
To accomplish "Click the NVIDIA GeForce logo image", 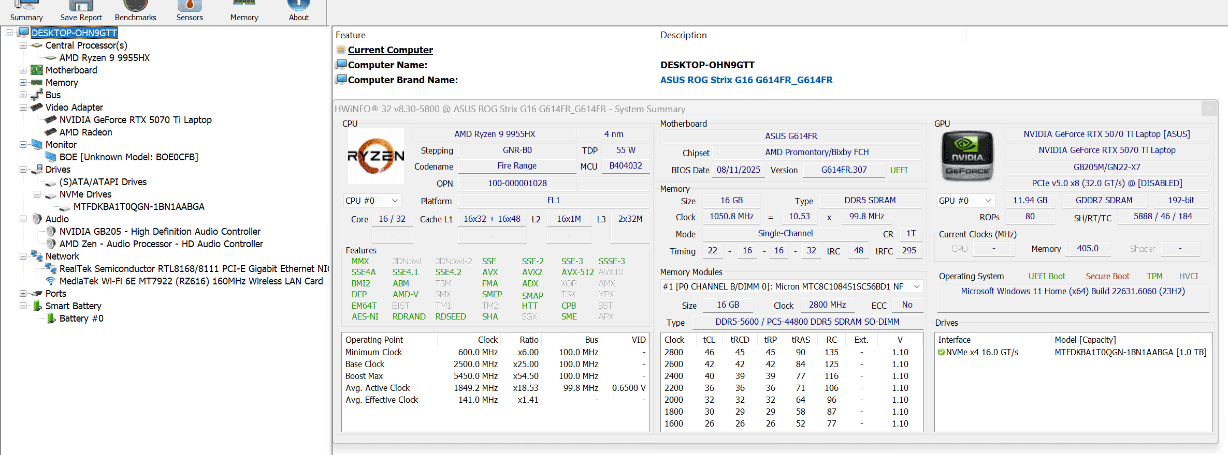I will click(967, 156).
